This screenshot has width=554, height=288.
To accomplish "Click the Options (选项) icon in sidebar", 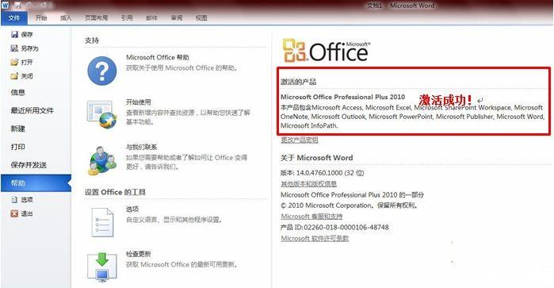I will (x=14, y=200).
